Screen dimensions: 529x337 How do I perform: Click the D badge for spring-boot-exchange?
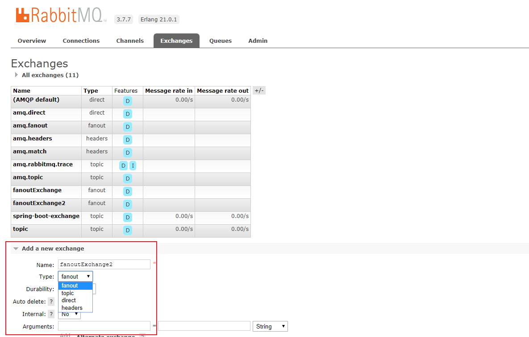point(128,218)
